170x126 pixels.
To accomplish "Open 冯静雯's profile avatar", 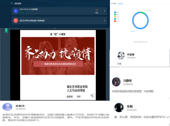I will pos(116,82).
